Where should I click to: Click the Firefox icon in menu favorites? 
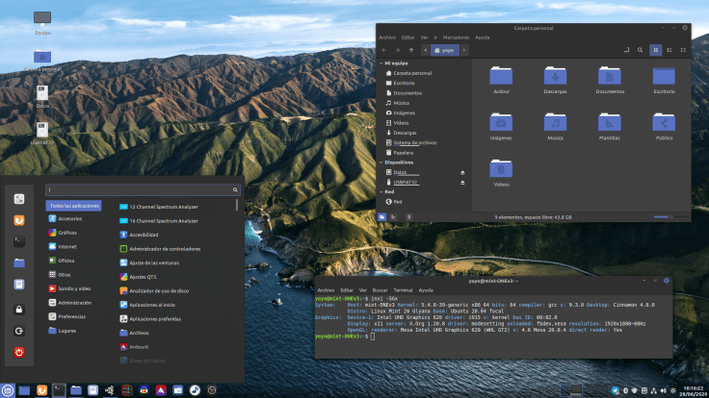[18, 220]
